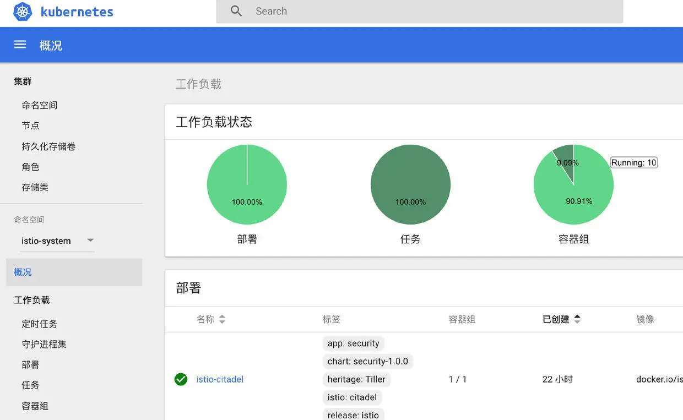The image size is (683, 420).
Task: Focus the Search input field
Action: (419, 12)
